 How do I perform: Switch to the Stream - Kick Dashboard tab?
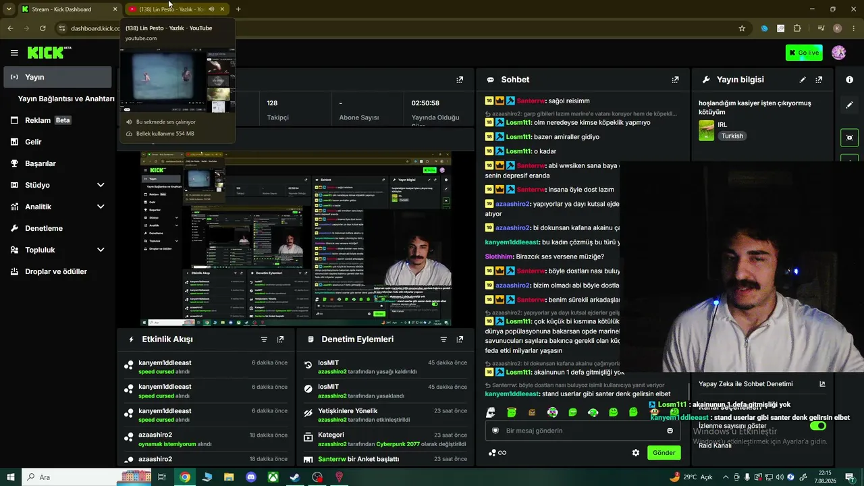click(x=69, y=9)
